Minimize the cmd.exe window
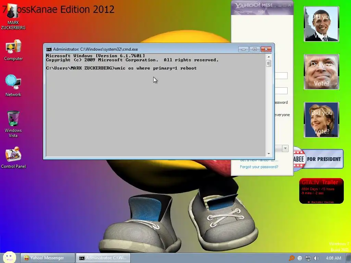Image resolution: width=351 pixels, height=263 pixels. [x=244, y=49]
